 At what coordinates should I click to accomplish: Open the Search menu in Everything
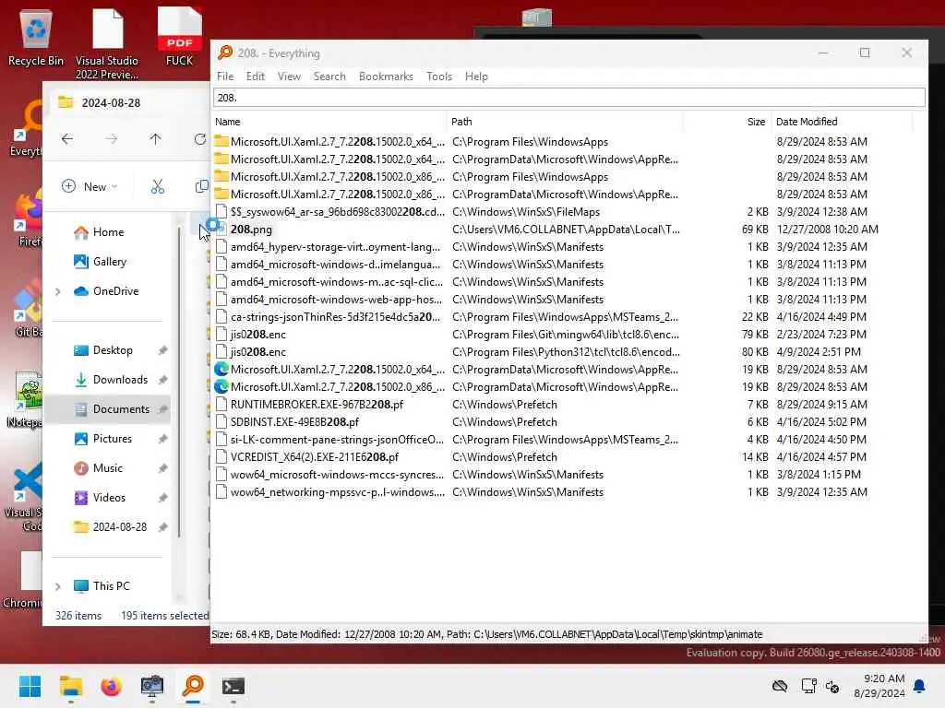[329, 77]
